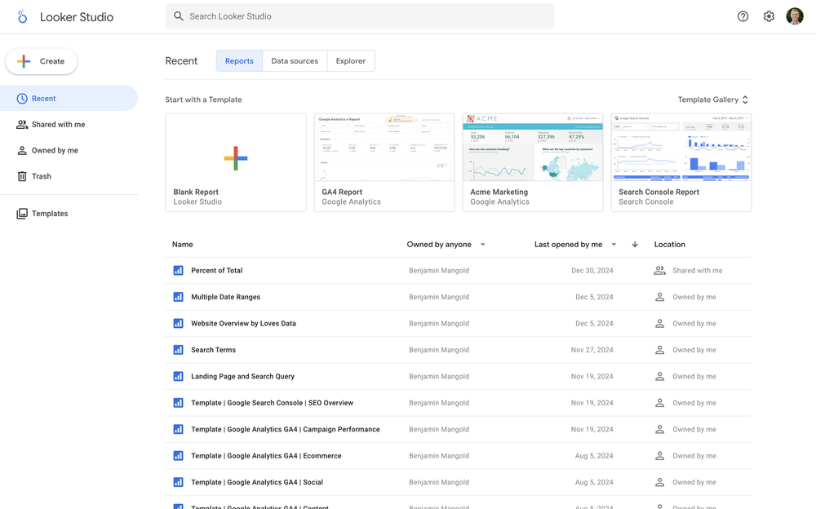Click the Name column header
816x509 pixels.
pyautogui.click(x=183, y=244)
